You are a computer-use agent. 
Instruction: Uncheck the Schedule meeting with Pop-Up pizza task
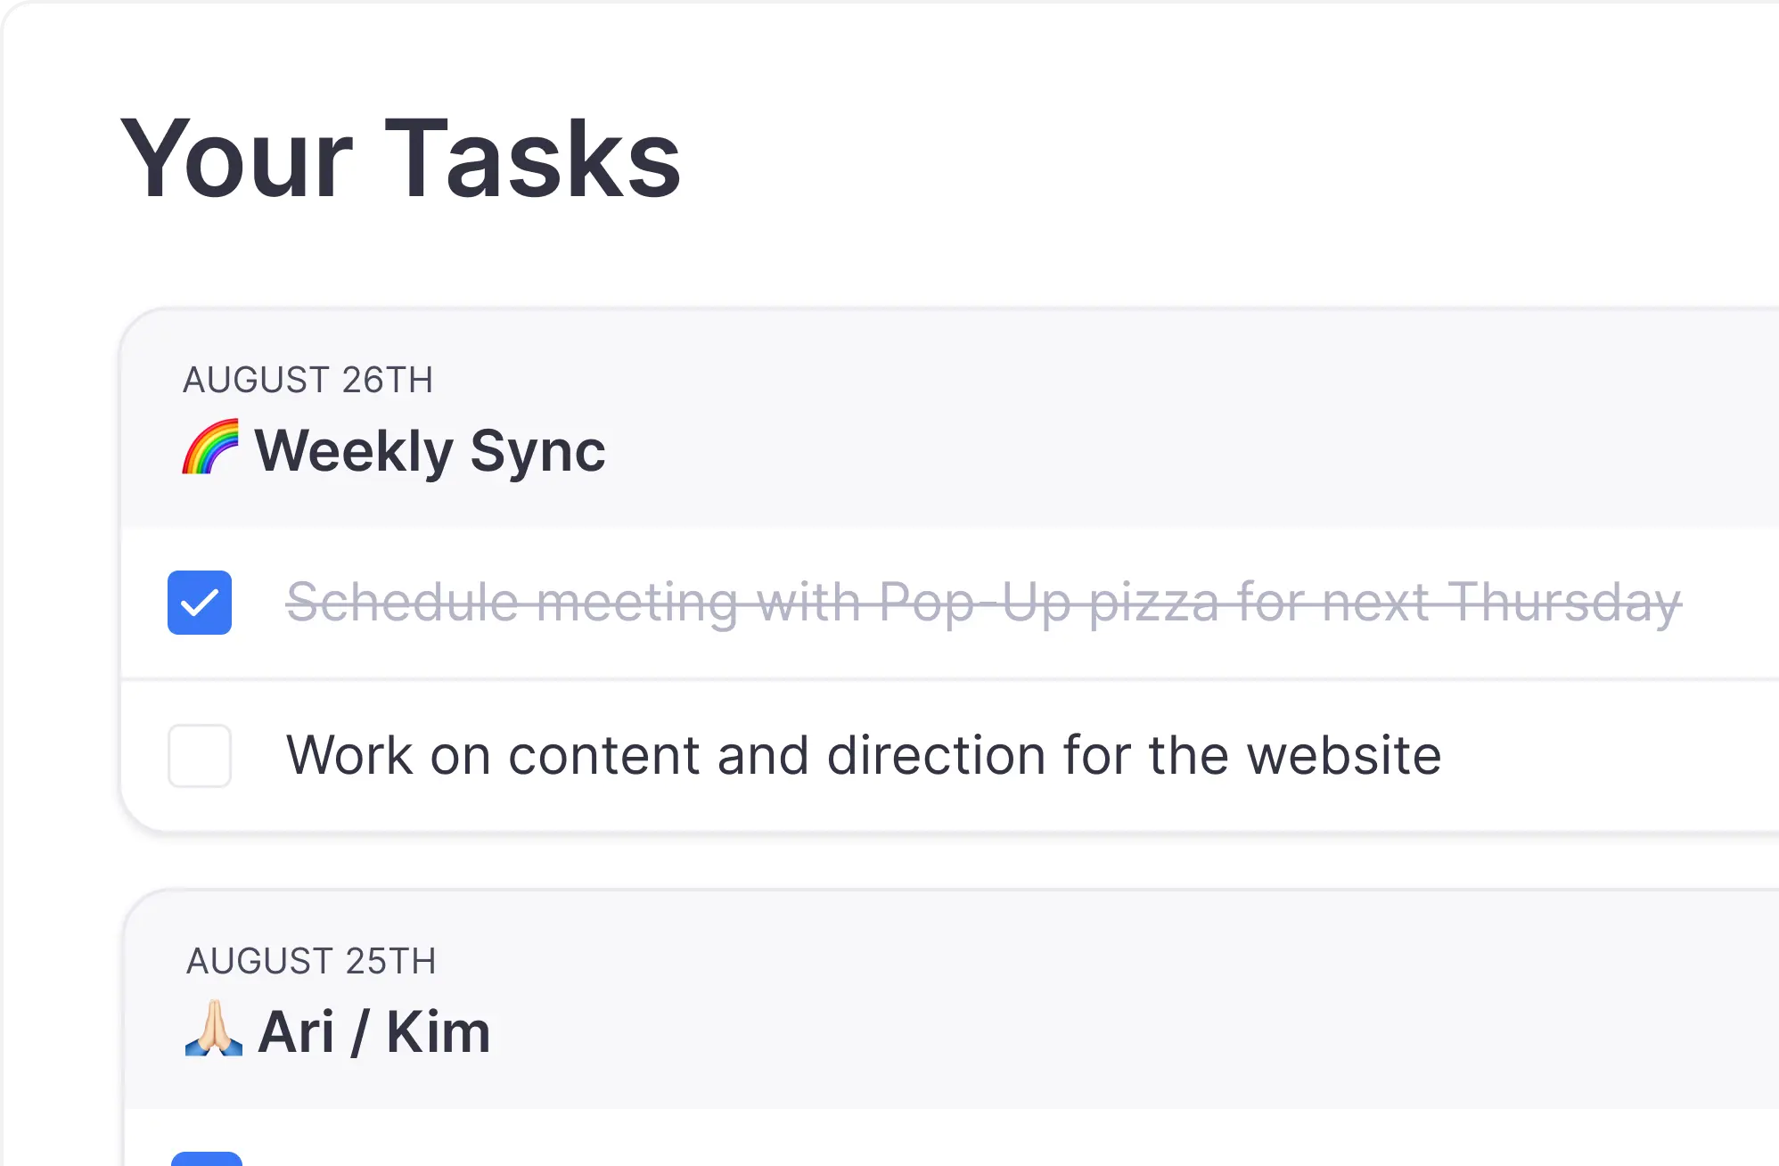(200, 603)
